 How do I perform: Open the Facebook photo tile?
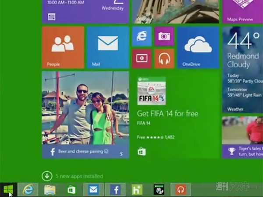coord(85,115)
